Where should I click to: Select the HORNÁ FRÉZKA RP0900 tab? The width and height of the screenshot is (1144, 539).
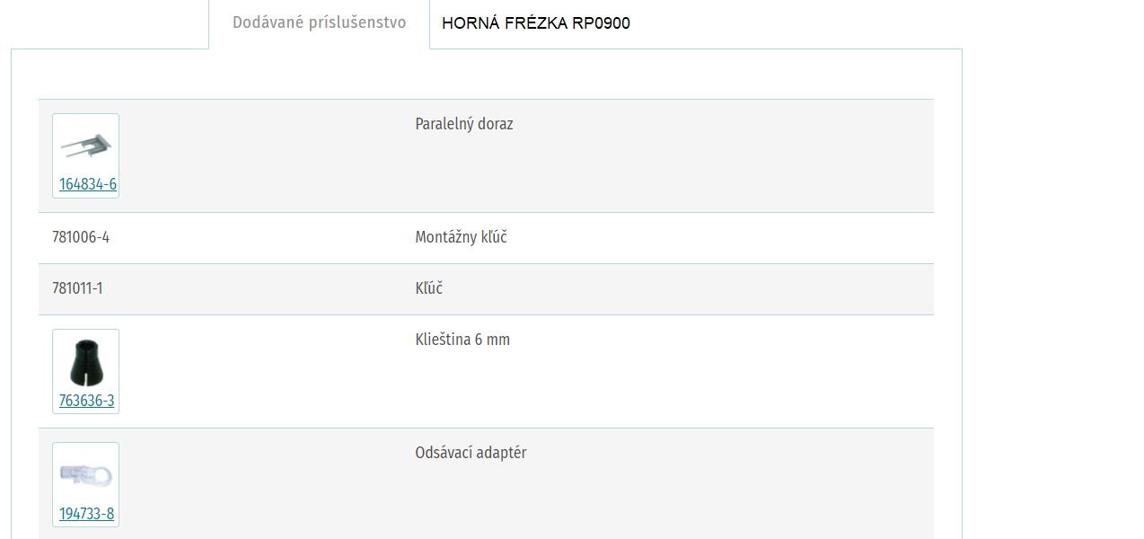click(x=536, y=23)
